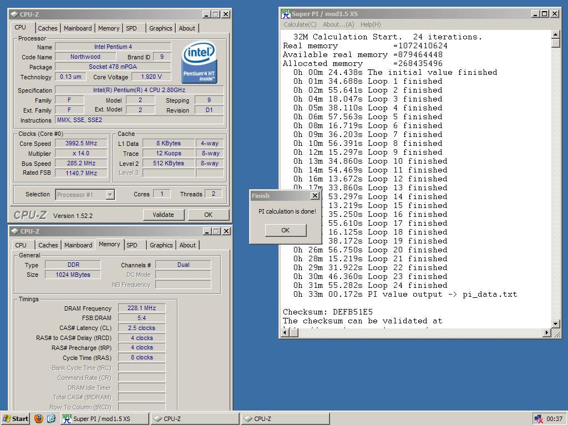Open Firefox from the quick launch bar
This screenshot has width=568, height=426.
click(x=39, y=418)
